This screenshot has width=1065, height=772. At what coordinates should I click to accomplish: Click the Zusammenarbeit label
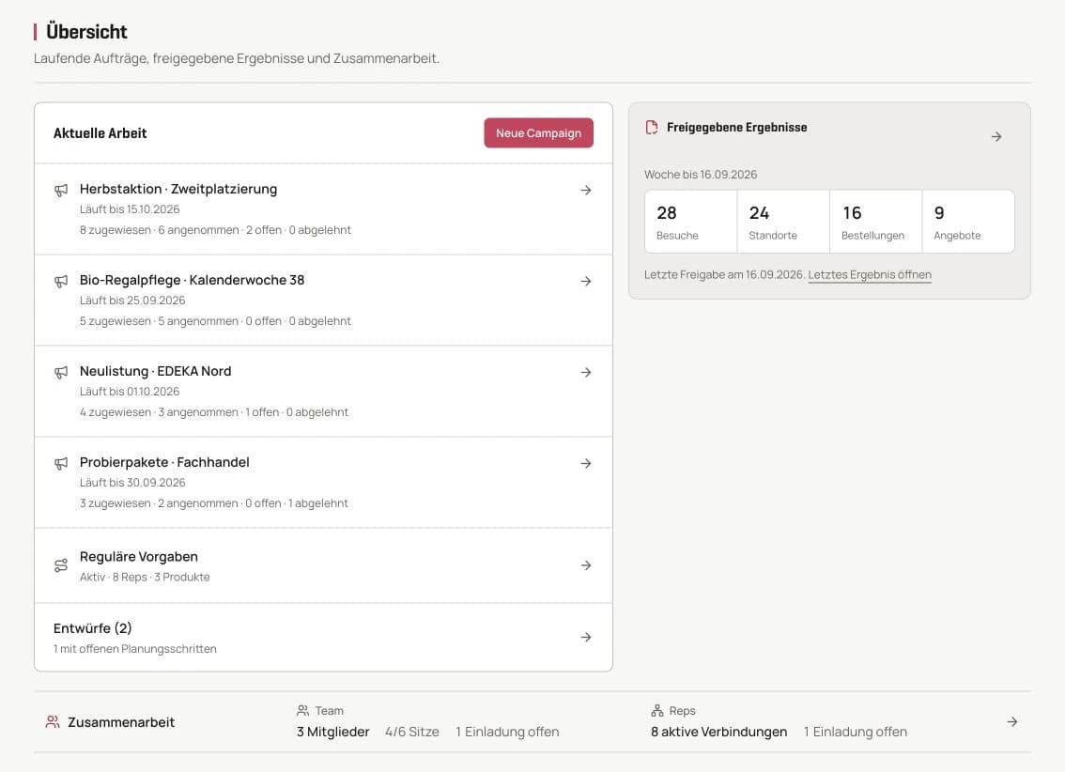[121, 722]
